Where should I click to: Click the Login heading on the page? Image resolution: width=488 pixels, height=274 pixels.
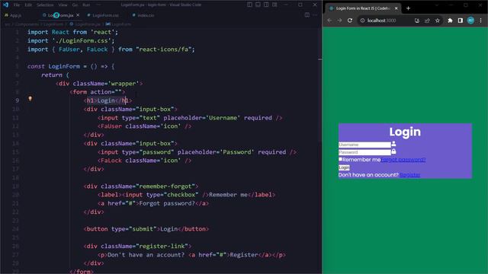point(405,132)
